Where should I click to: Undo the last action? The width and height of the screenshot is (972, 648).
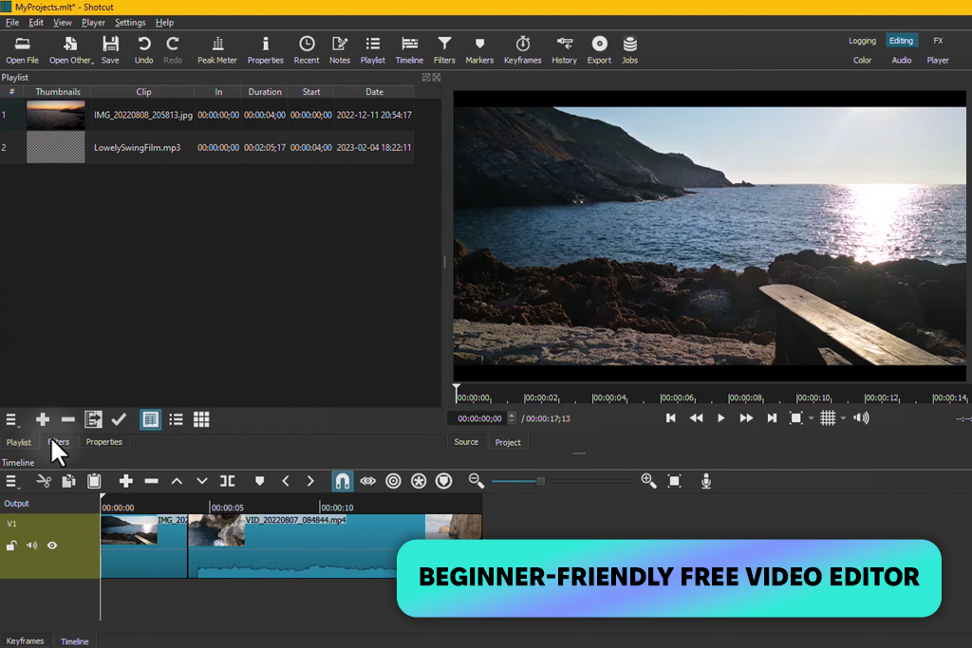(x=144, y=50)
